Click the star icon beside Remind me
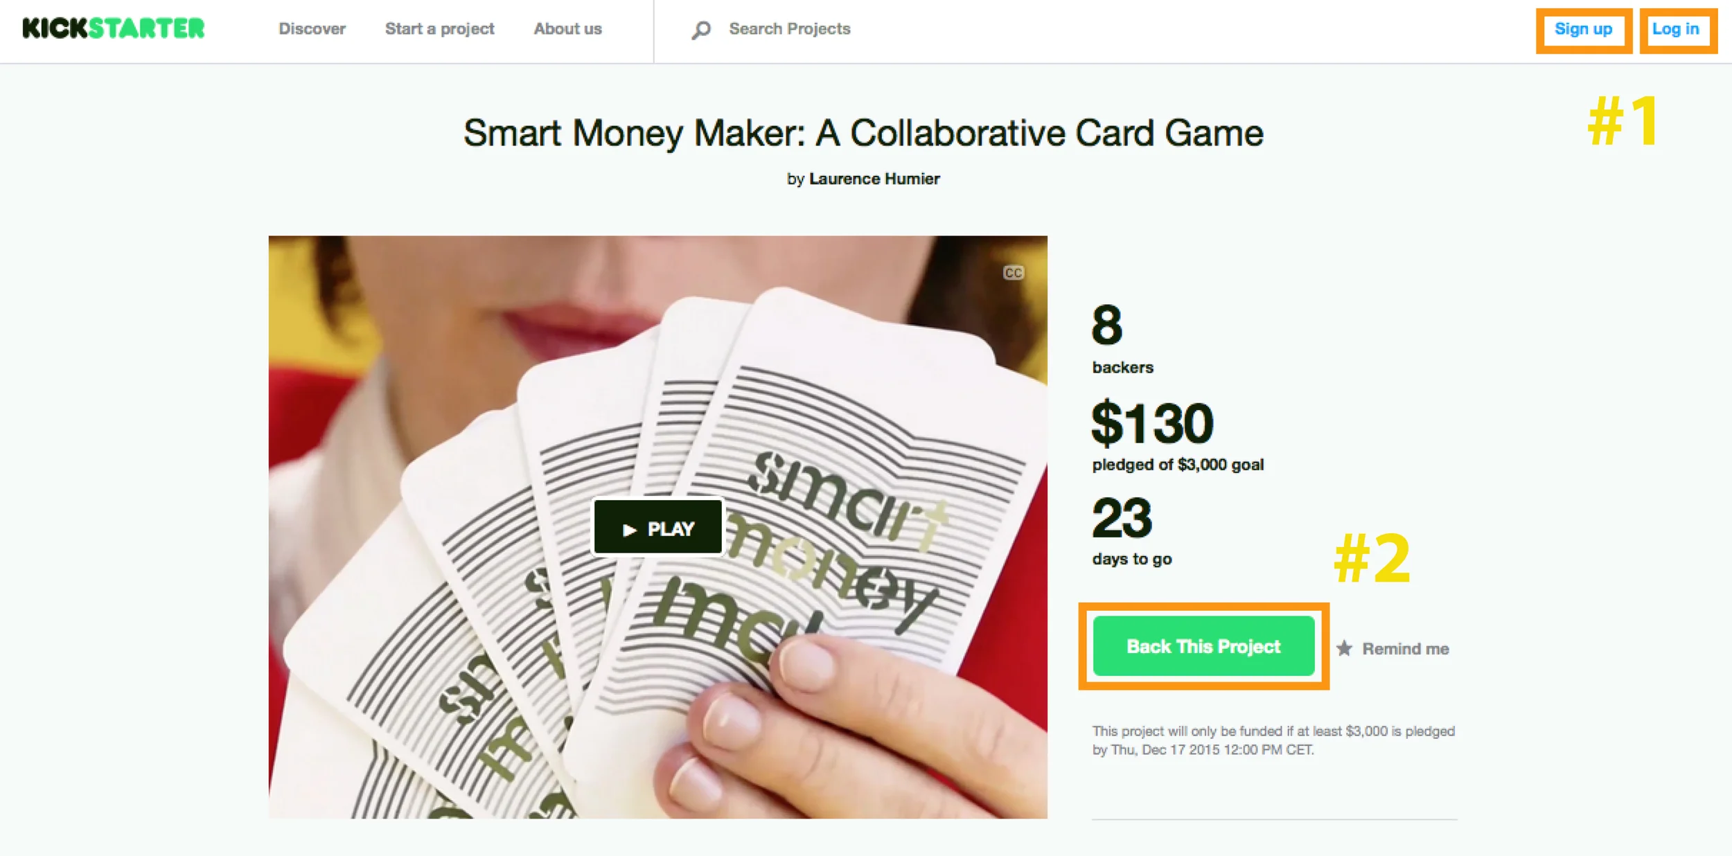Viewport: 1732px width, 856px height. 1344,648
